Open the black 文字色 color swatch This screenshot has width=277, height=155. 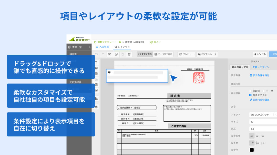[252, 150]
